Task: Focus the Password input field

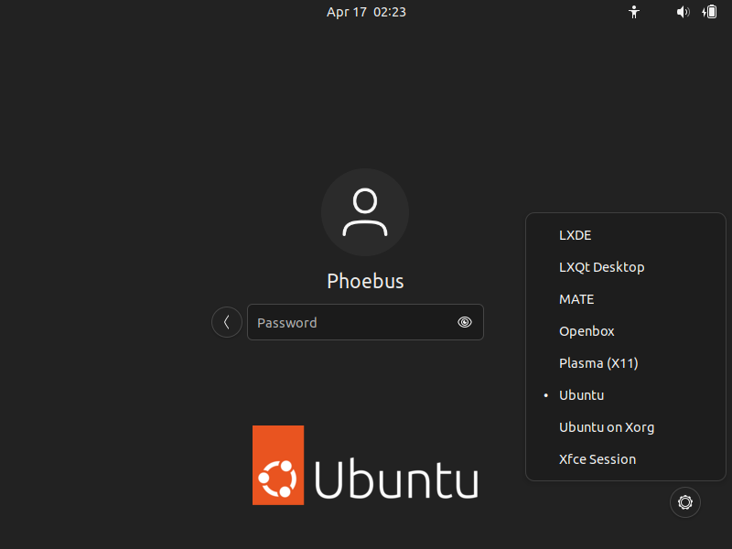Action: [365, 322]
